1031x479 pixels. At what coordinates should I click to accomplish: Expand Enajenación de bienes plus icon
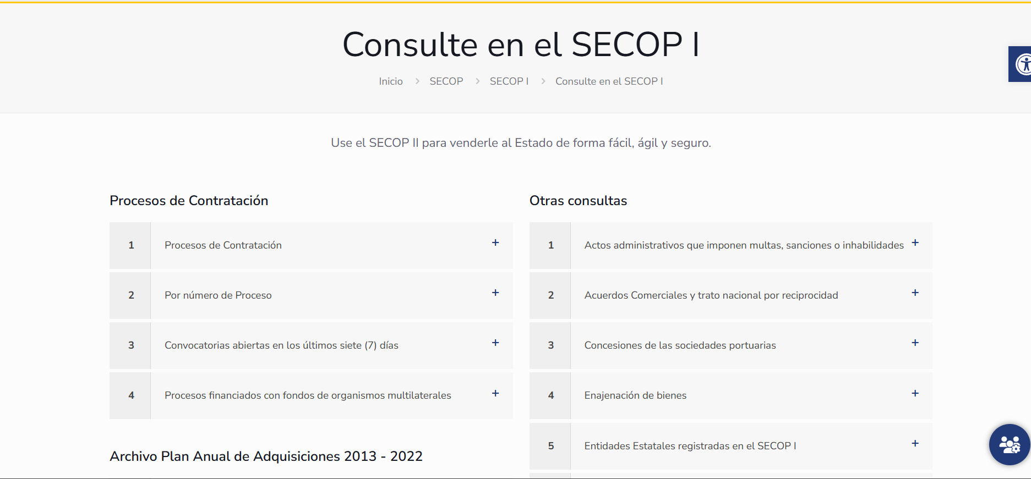(915, 393)
